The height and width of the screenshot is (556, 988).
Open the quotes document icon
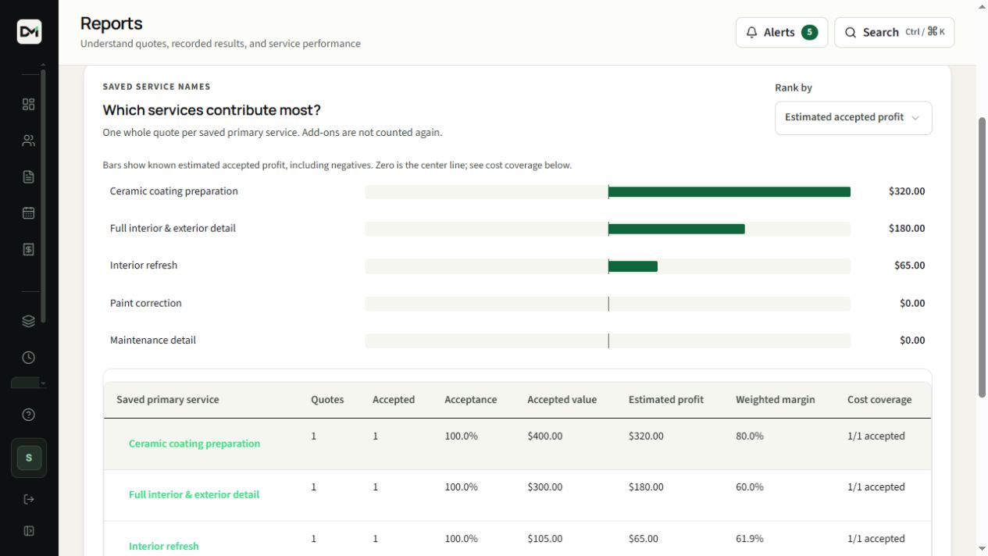click(29, 176)
